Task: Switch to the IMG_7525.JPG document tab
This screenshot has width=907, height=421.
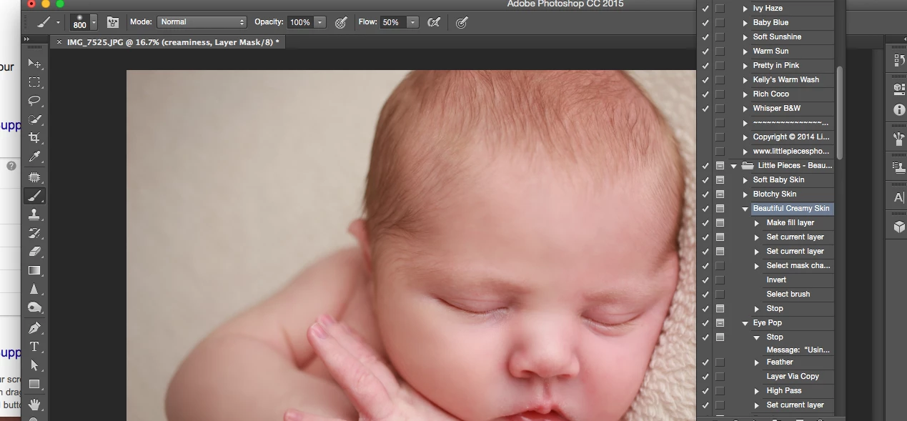Action: [x=173, y=42]
